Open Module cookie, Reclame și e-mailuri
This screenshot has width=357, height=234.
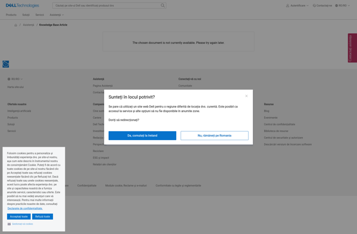(x=126, y=186)
